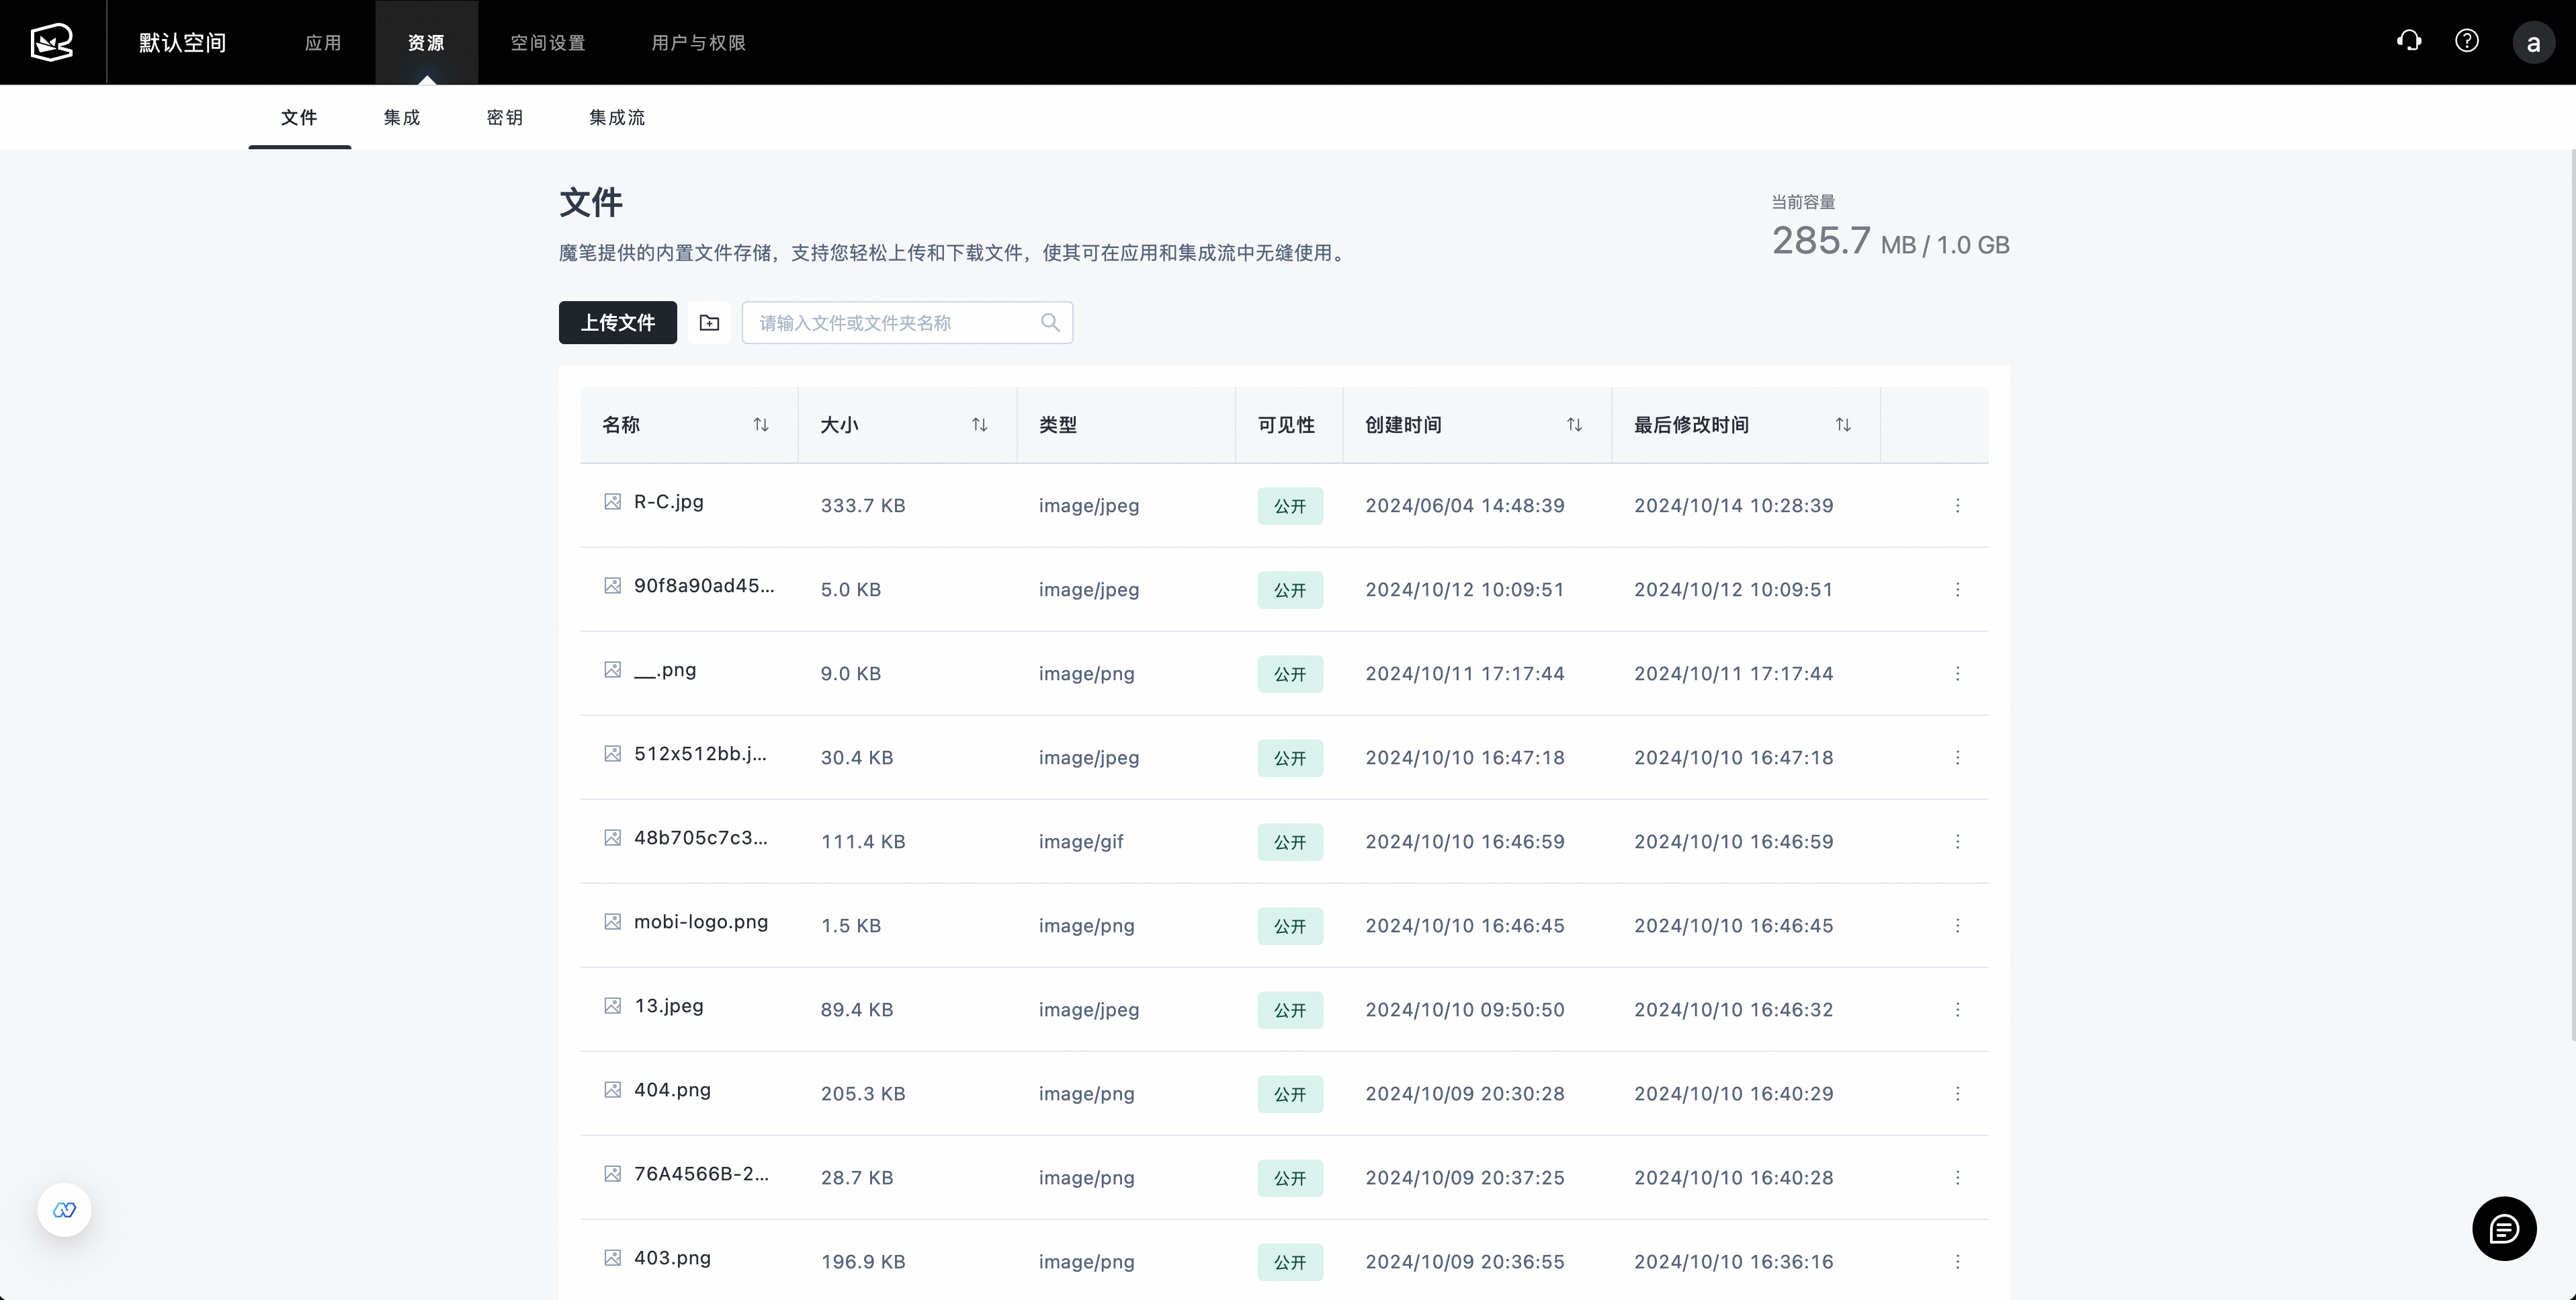Click the 公开 tag for mobi-logo.png
Image resolution: width=2576 pixels, height=1300 pixels.
[x=1290, y=926]
